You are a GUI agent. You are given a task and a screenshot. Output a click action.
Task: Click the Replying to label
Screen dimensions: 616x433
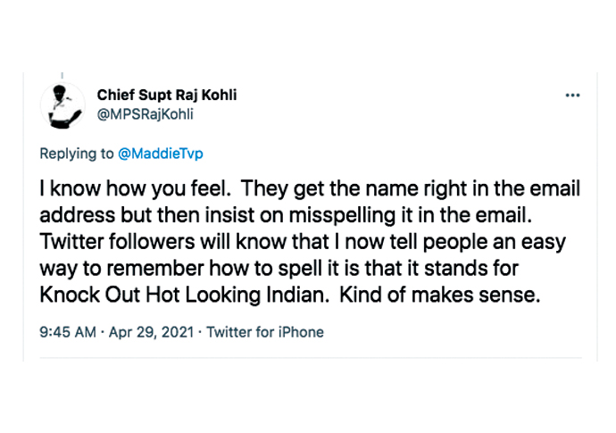pos(77,154)
